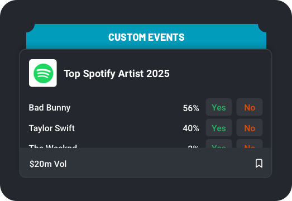Click the green Spotify logo thumbnail
This screenshot has width=292, height=201.
(x=43, y=73)
